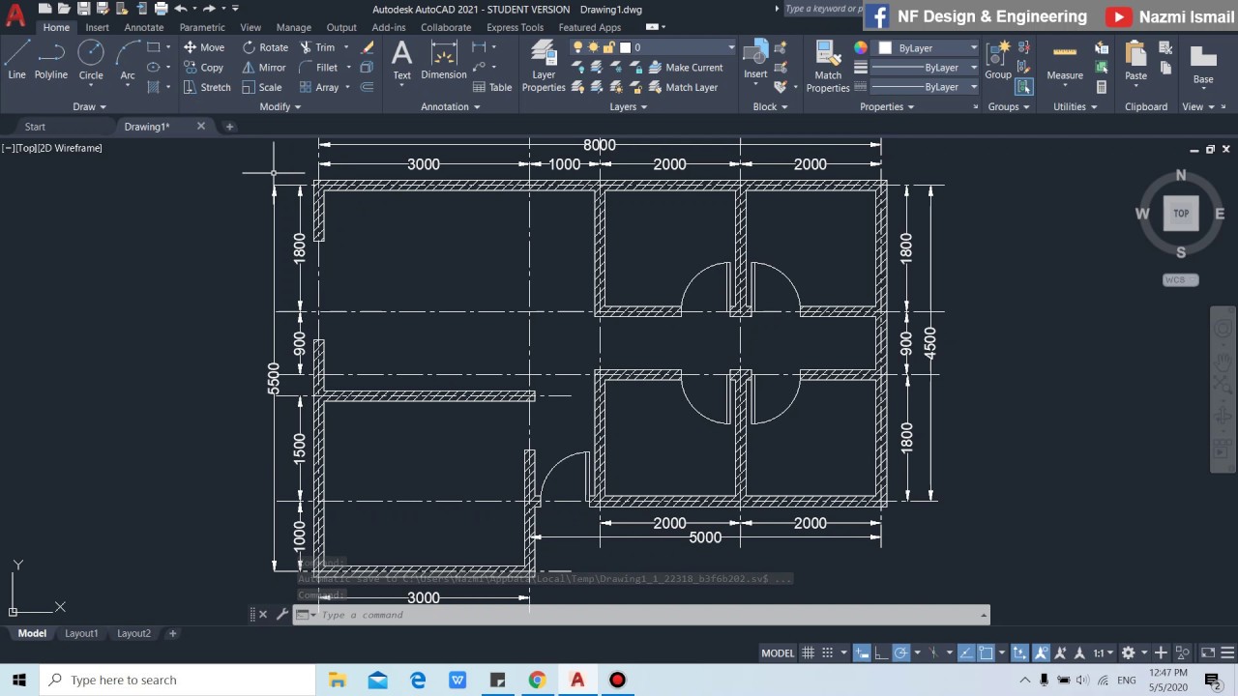Open the Insert ribbon tab

[x=97, y=27]
